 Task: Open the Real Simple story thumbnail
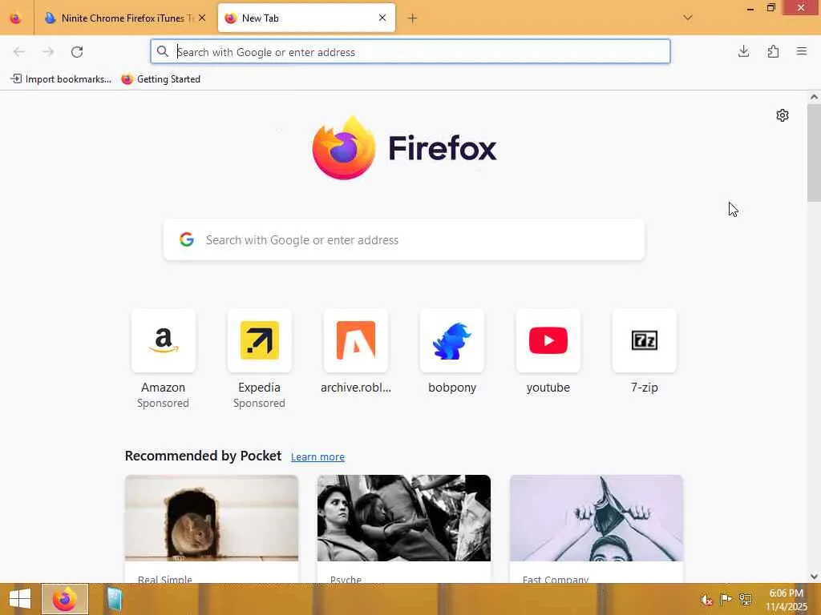click(x=212, y=518)
